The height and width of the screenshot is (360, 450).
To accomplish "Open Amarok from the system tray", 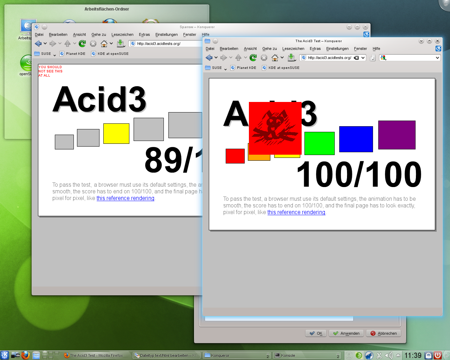I will [x=369, y=355].
